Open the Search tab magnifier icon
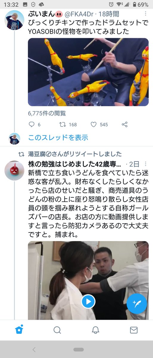 57,330
